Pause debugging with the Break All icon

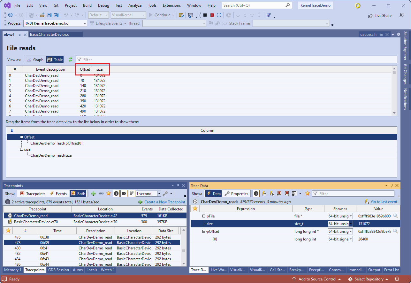point(205,15)
